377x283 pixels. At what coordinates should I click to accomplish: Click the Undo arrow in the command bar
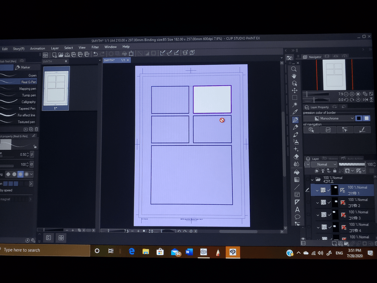95,54
